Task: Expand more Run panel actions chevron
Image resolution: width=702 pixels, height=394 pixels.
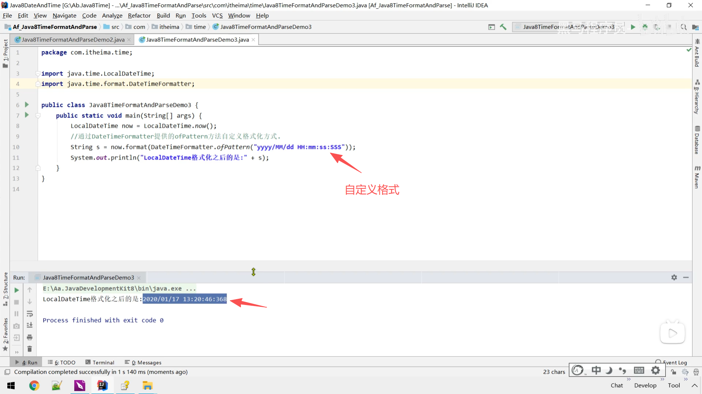Action: tap(16, 352)
